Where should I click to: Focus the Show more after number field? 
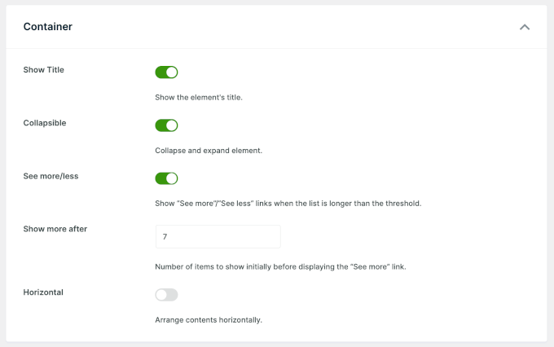218,237
